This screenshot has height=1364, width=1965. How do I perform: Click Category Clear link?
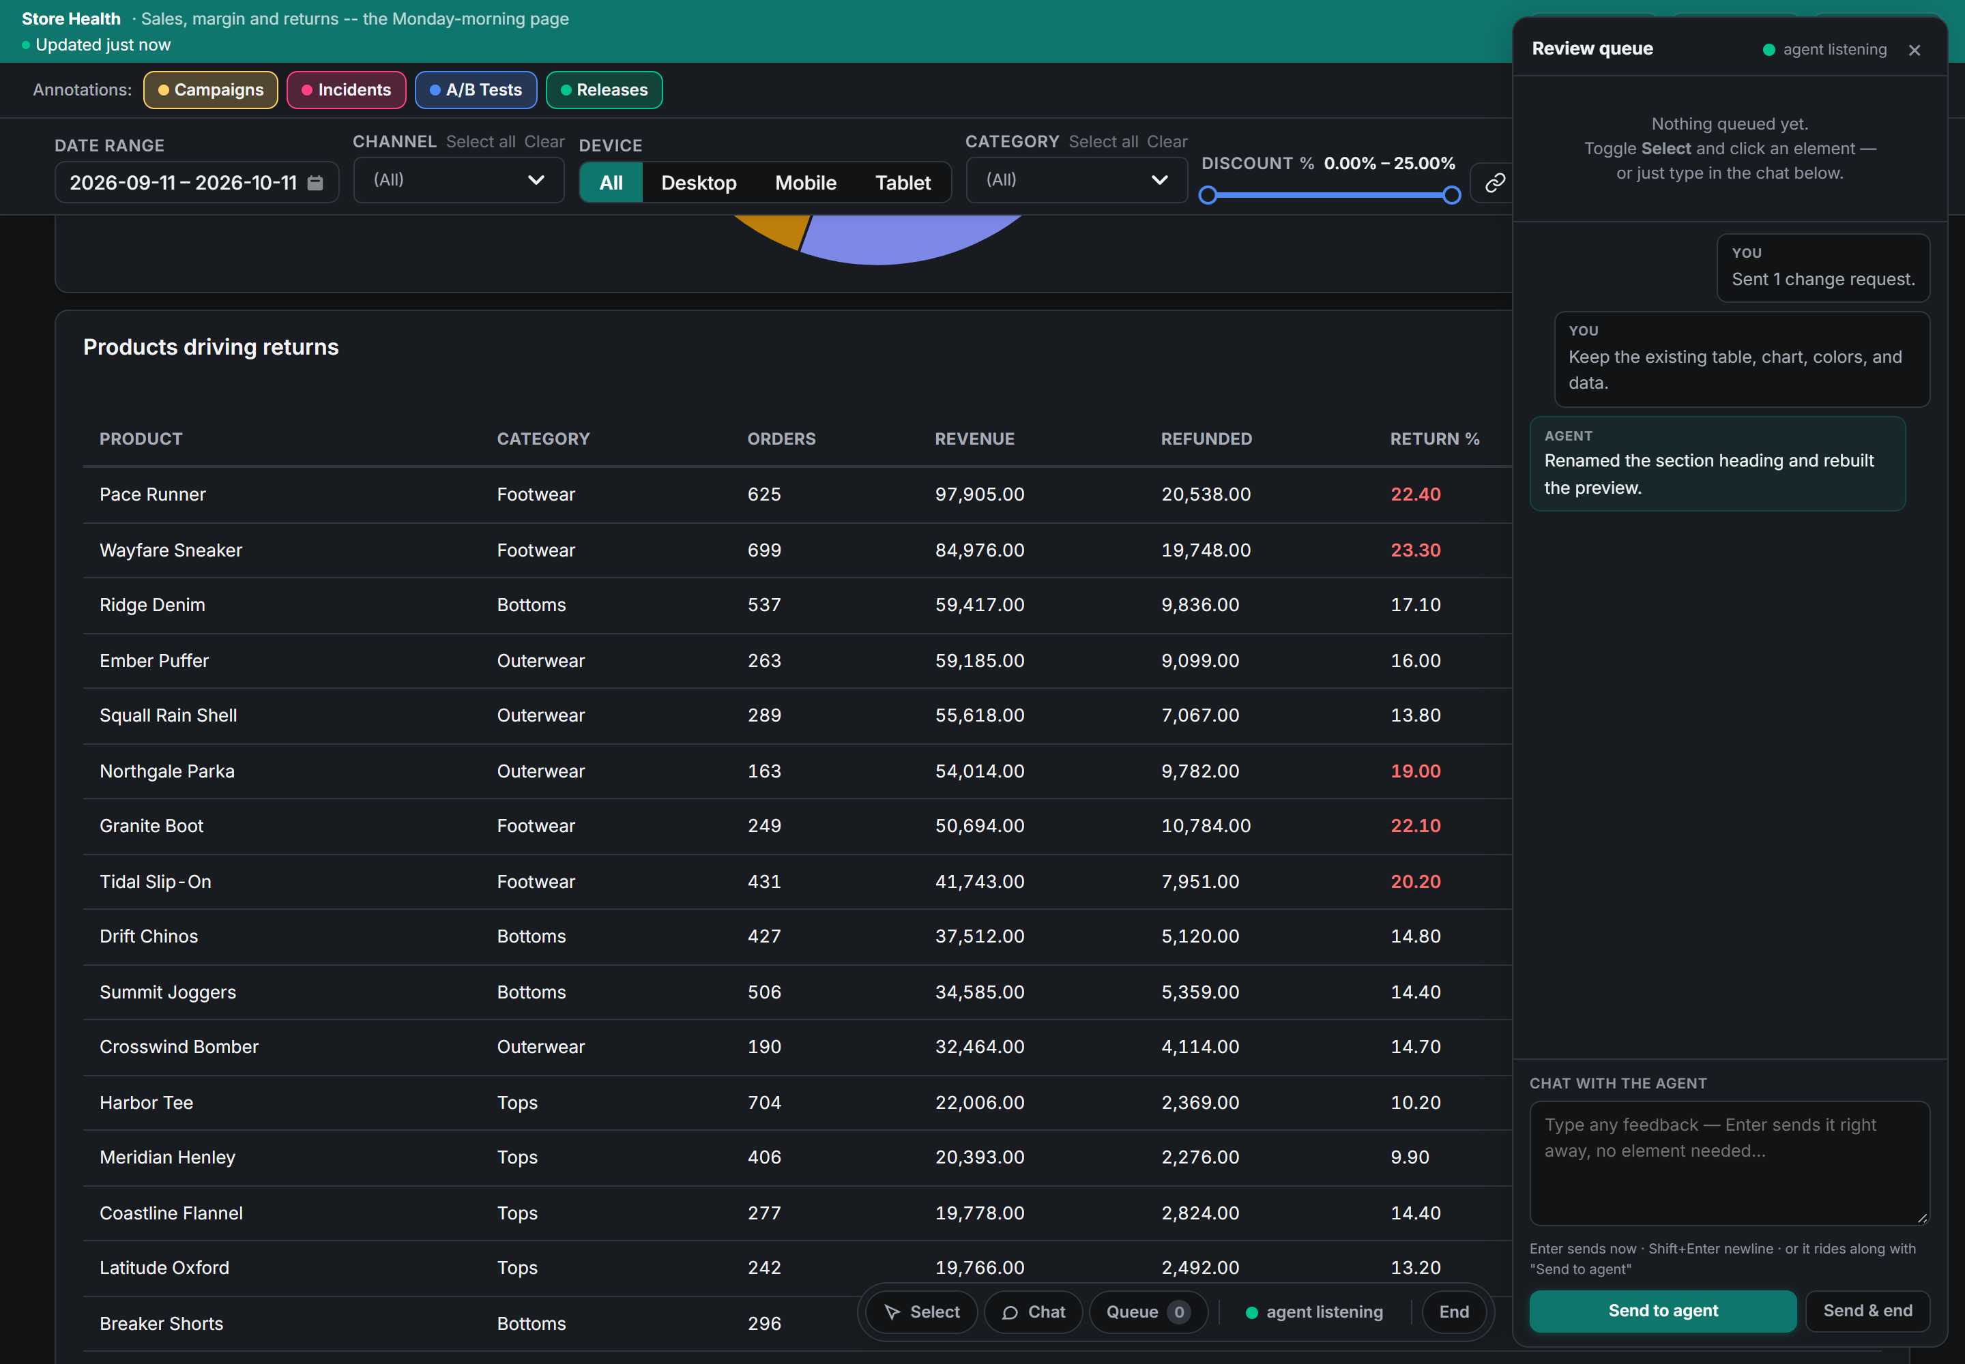coord(1166,142)
